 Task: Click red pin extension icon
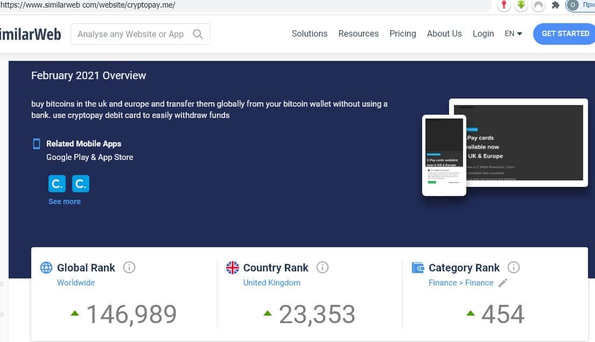pyautogui.click(x=504, y=5)
